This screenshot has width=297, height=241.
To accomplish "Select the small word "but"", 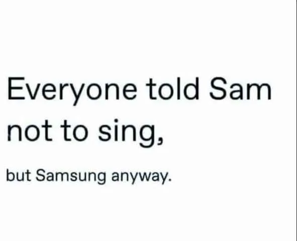I will (x=19, y=175).
